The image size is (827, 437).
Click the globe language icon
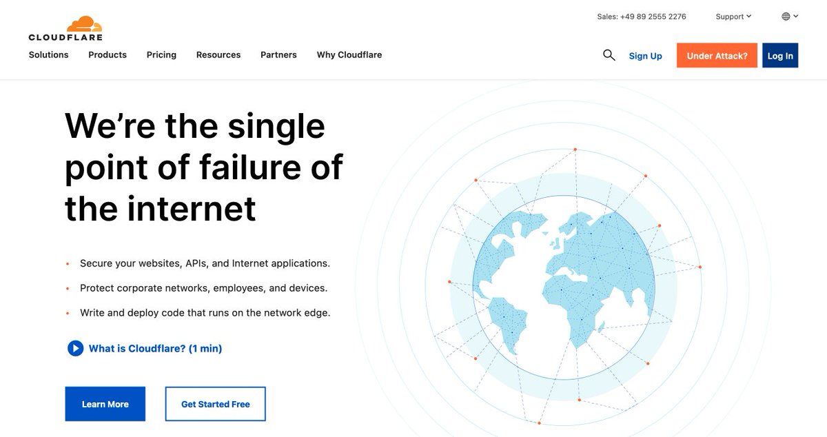pyautogui.click(x=786, y=17)
